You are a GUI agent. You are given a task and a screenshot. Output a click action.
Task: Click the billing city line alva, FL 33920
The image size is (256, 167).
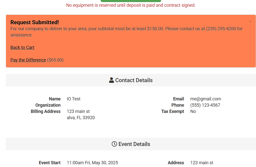[x=81, y=118]
